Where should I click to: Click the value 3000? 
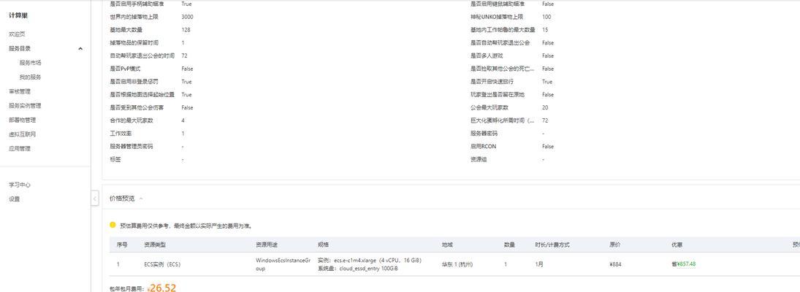tap(187, 17)
